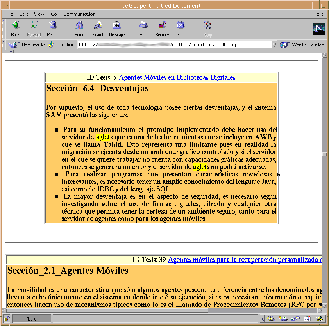The image size is (329, 326).
Task: Click the My Netscape toolbar icon
Action: [116, 29]
